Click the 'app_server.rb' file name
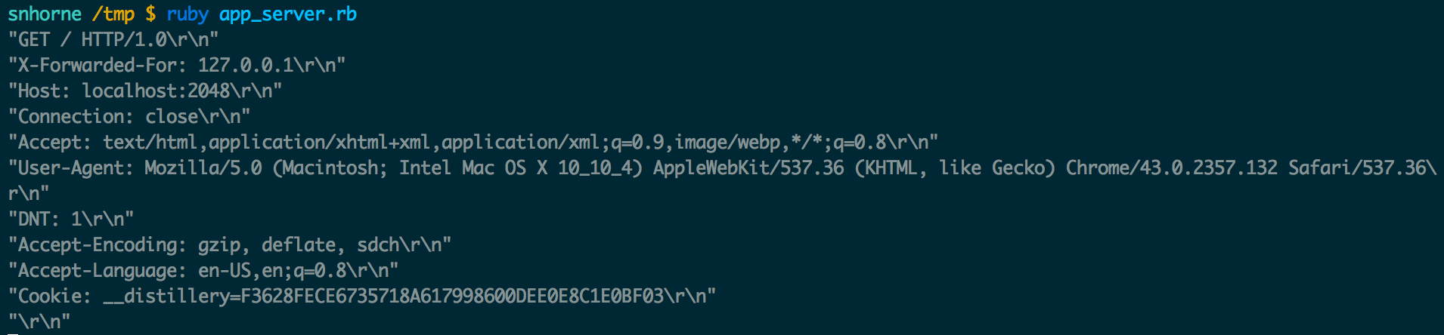The image size is (1444, 335). 288,15
